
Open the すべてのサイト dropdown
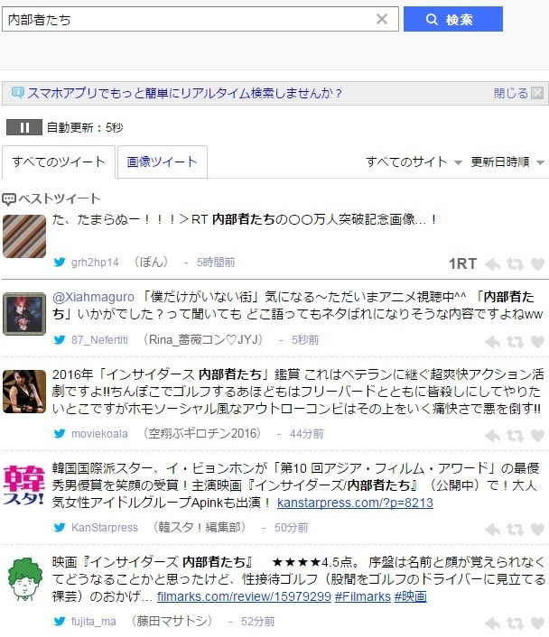(x=414, y=162)
